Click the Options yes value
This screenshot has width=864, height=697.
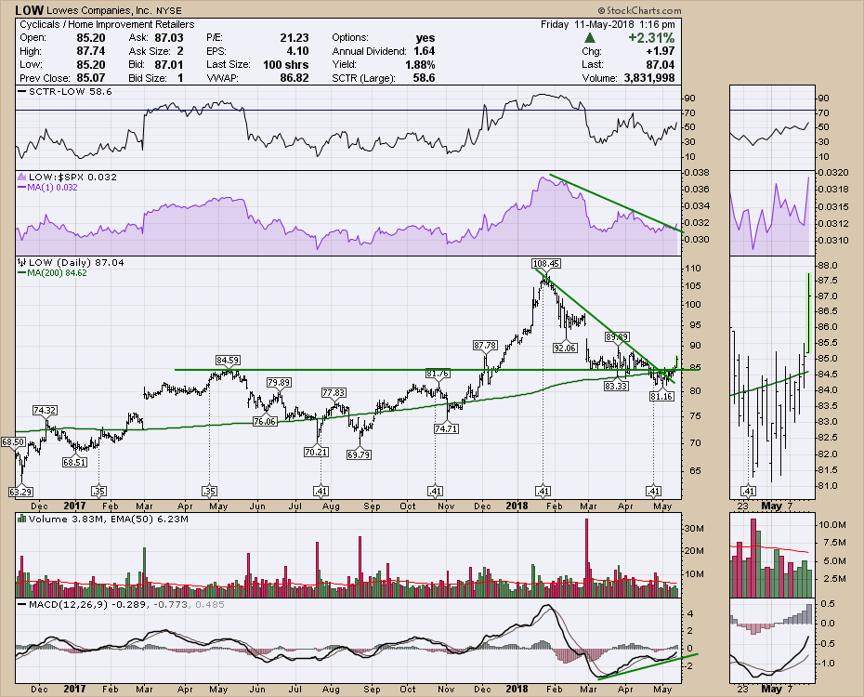click(425, 37)
